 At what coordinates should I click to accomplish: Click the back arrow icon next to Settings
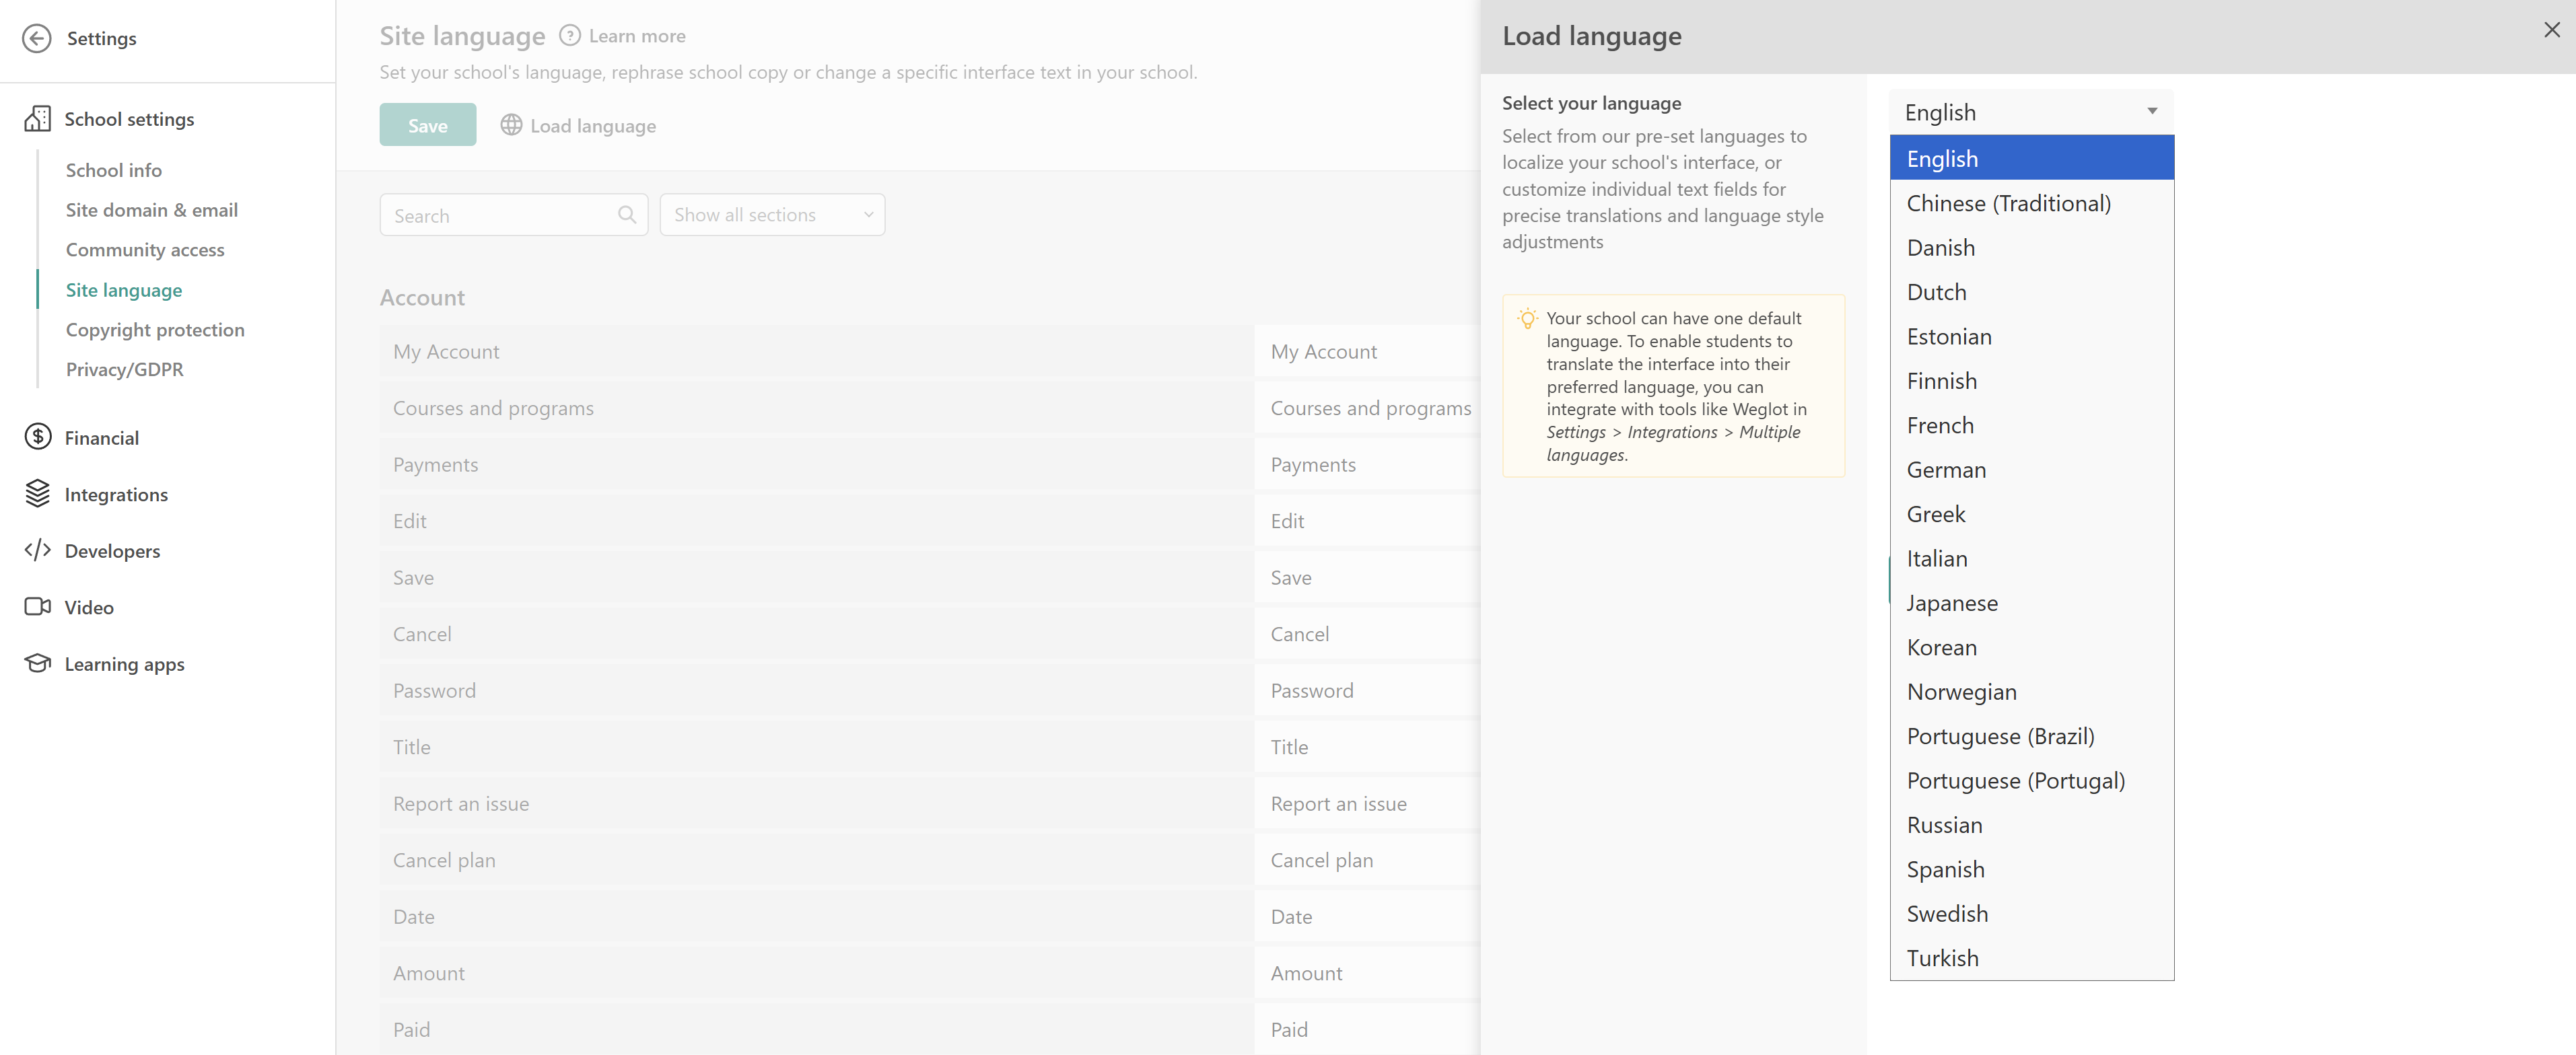(37, 38)
